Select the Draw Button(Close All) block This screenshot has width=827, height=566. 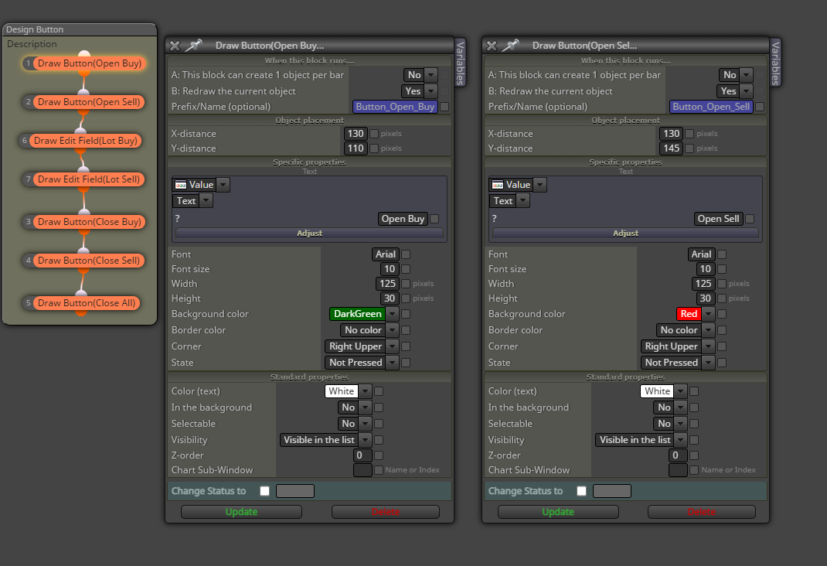[87, 303]
